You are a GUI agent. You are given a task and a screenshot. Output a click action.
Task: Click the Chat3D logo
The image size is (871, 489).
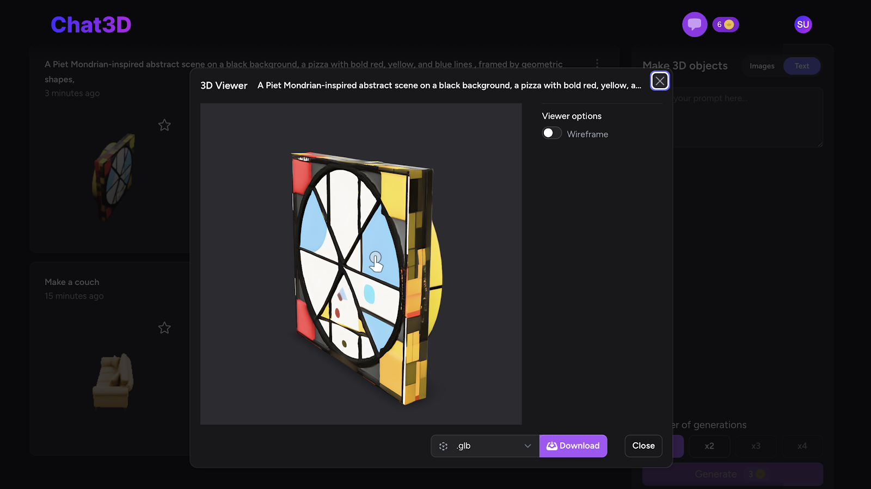click(91, 25)
